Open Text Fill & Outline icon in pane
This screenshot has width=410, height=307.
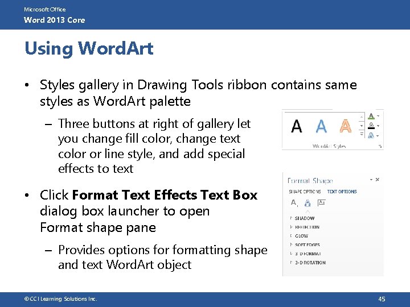[294, 203]
